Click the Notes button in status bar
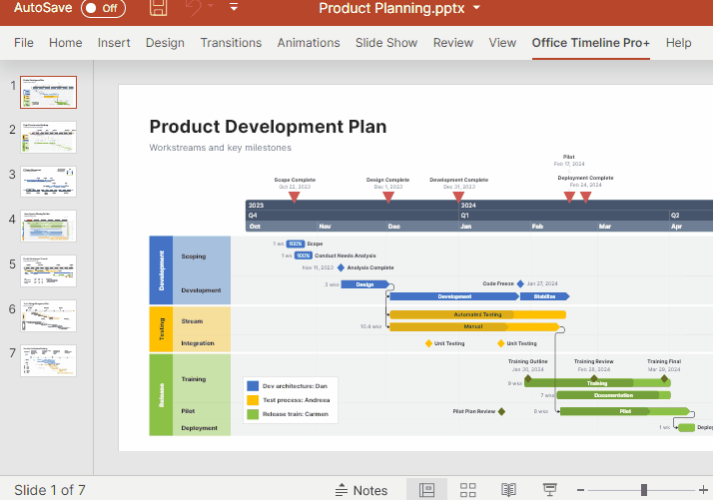The height and width of the screenshot is (500, 713). (361, 490)
